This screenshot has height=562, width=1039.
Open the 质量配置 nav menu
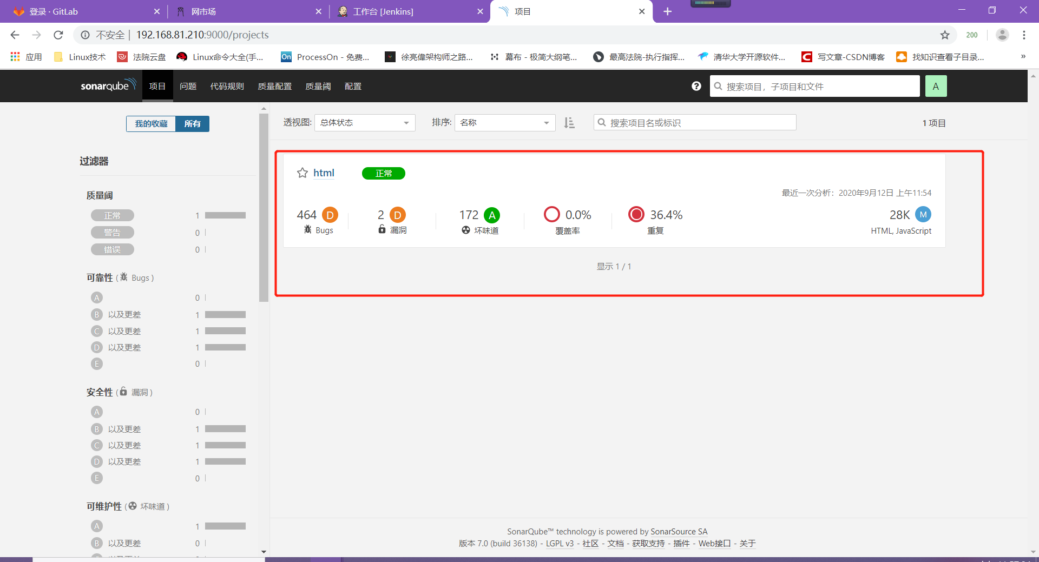pos(275,86)
